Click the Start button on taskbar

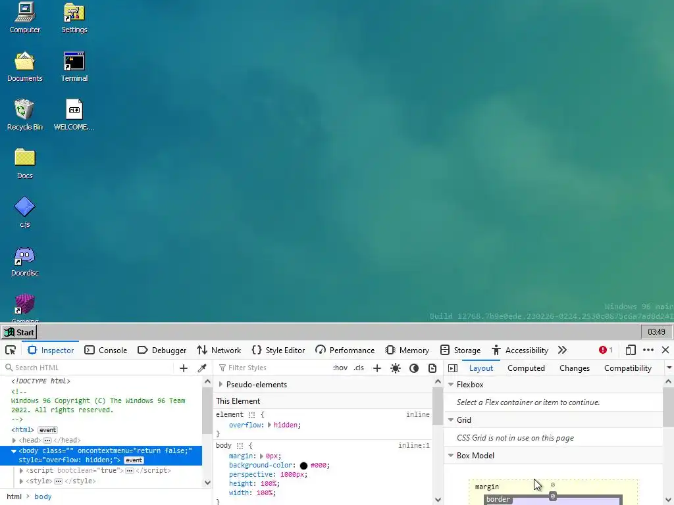click(19, 332)
